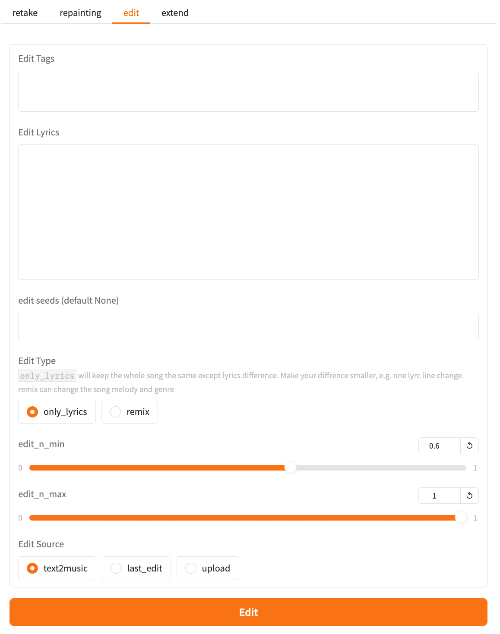The image size is (500, 634).
Task: Click into the Edit Lyrics text area
Action: (x=248, y=212)
